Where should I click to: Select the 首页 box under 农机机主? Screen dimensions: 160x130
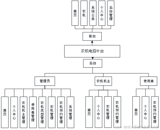89,112
